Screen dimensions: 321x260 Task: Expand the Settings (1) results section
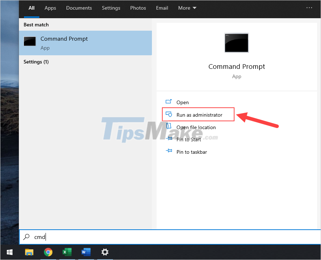point(36,62)
